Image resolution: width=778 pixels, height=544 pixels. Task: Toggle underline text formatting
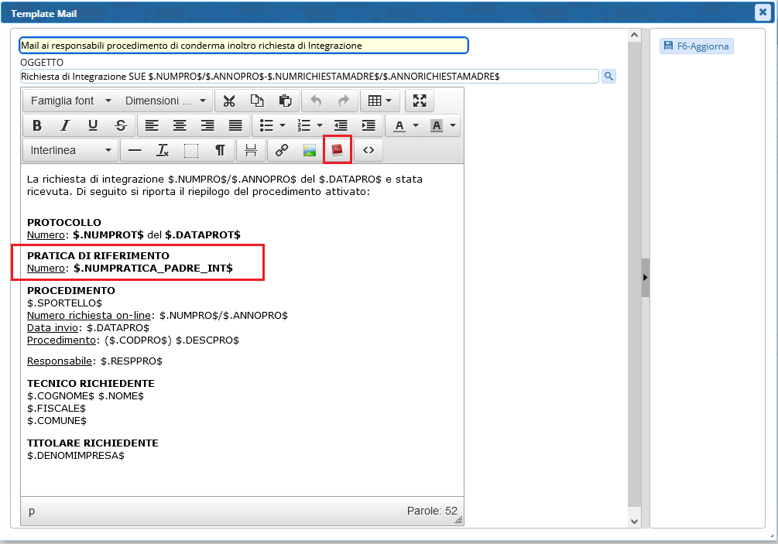(x=93, y=125)
